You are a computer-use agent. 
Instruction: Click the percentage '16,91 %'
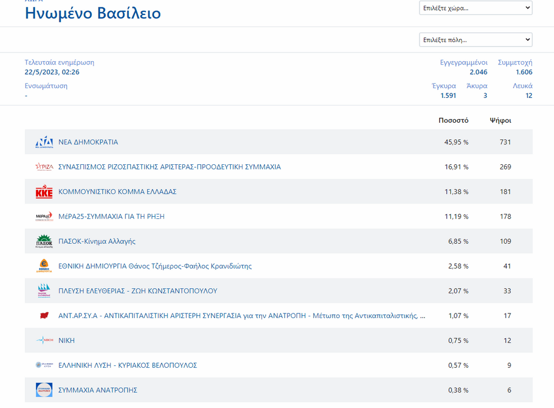pos(456,167)
